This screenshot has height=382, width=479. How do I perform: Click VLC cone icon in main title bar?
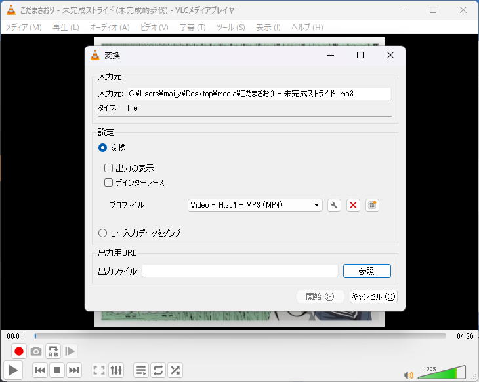click(x=11, y=10)
